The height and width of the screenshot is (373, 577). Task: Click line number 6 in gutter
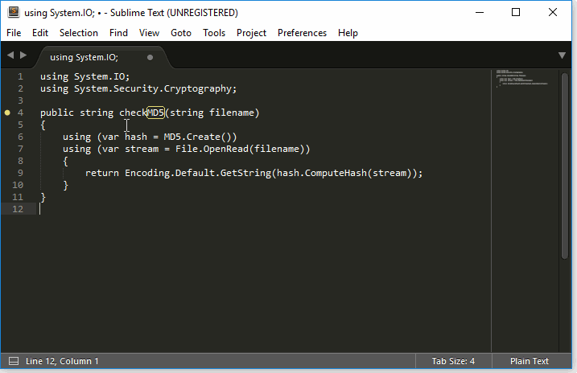click(20, 137)
